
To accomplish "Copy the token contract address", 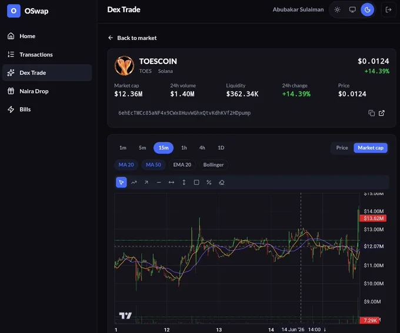I will tap(371, 113).
